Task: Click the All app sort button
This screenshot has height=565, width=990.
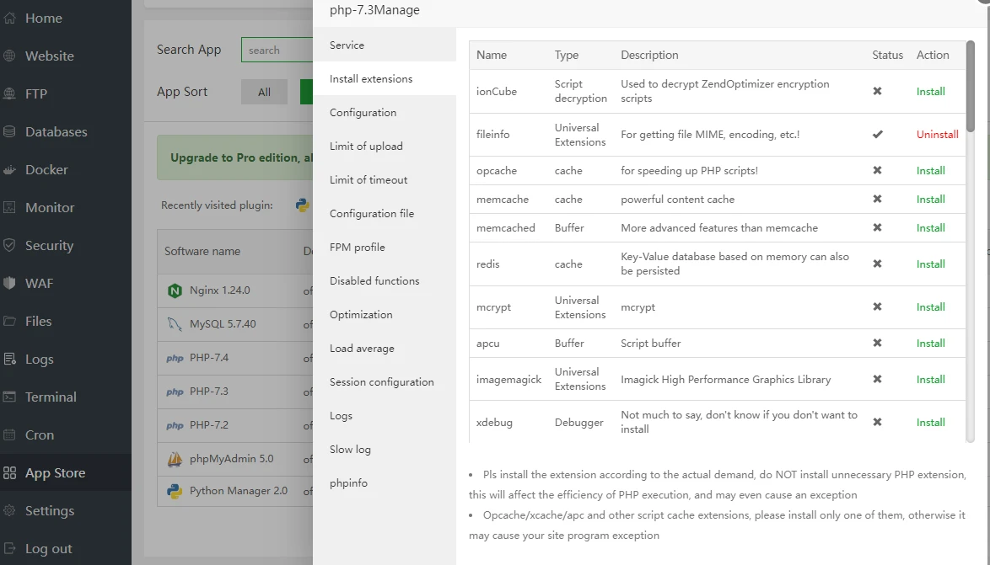Action: (264, 92)
